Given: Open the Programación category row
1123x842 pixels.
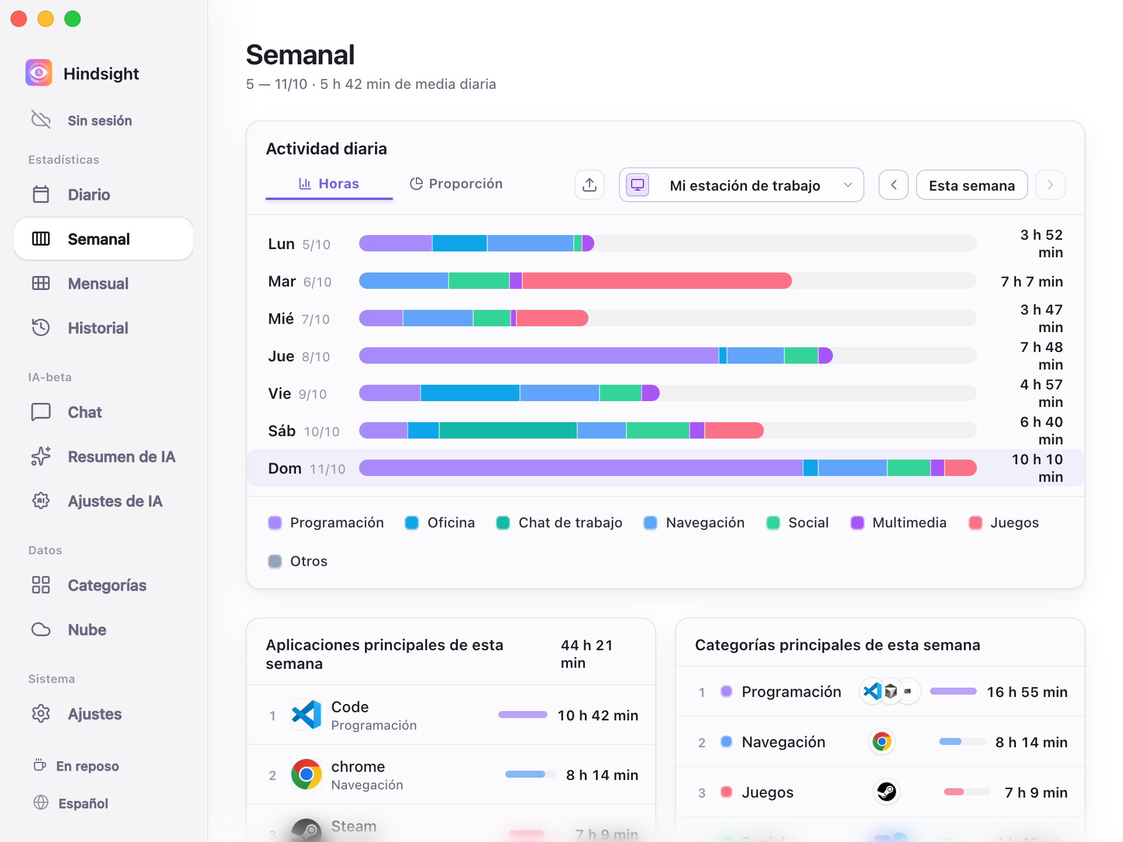Looking at the screenshot, I should coord(880,692).
